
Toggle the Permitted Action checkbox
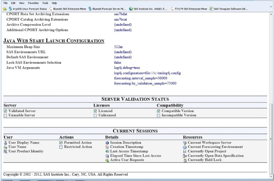(61, 143)
